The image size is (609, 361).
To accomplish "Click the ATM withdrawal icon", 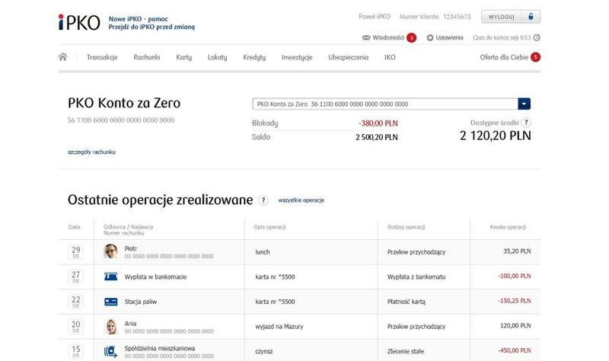I will (x=110, y=276).
